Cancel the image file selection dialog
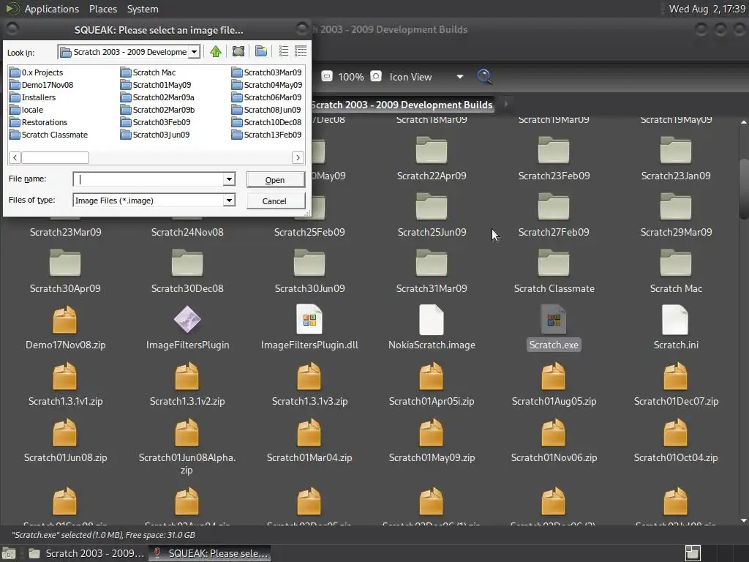Image resolution: width=749 pixels, height=562 pixels. [x=275, y=201]
